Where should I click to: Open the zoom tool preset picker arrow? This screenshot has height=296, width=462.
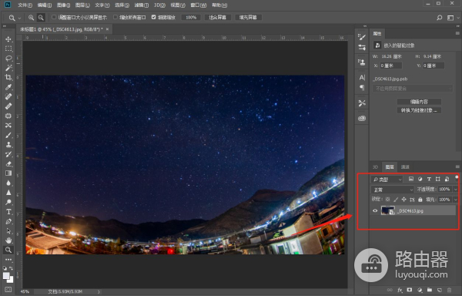pos(20,18)
